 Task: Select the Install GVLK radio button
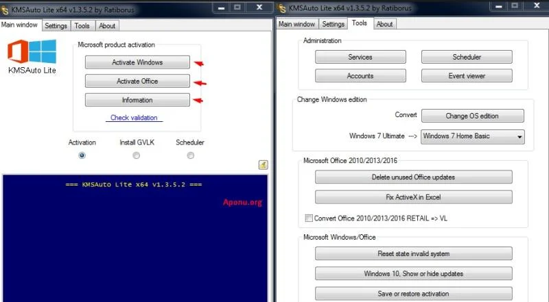[136, 155]
